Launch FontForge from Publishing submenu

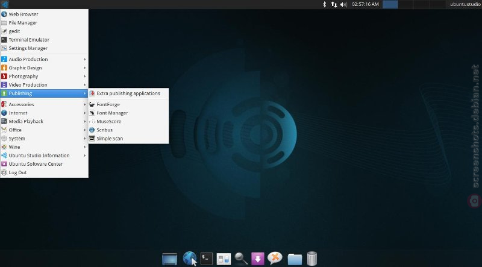pyautogui.click(x=128, y=104)
